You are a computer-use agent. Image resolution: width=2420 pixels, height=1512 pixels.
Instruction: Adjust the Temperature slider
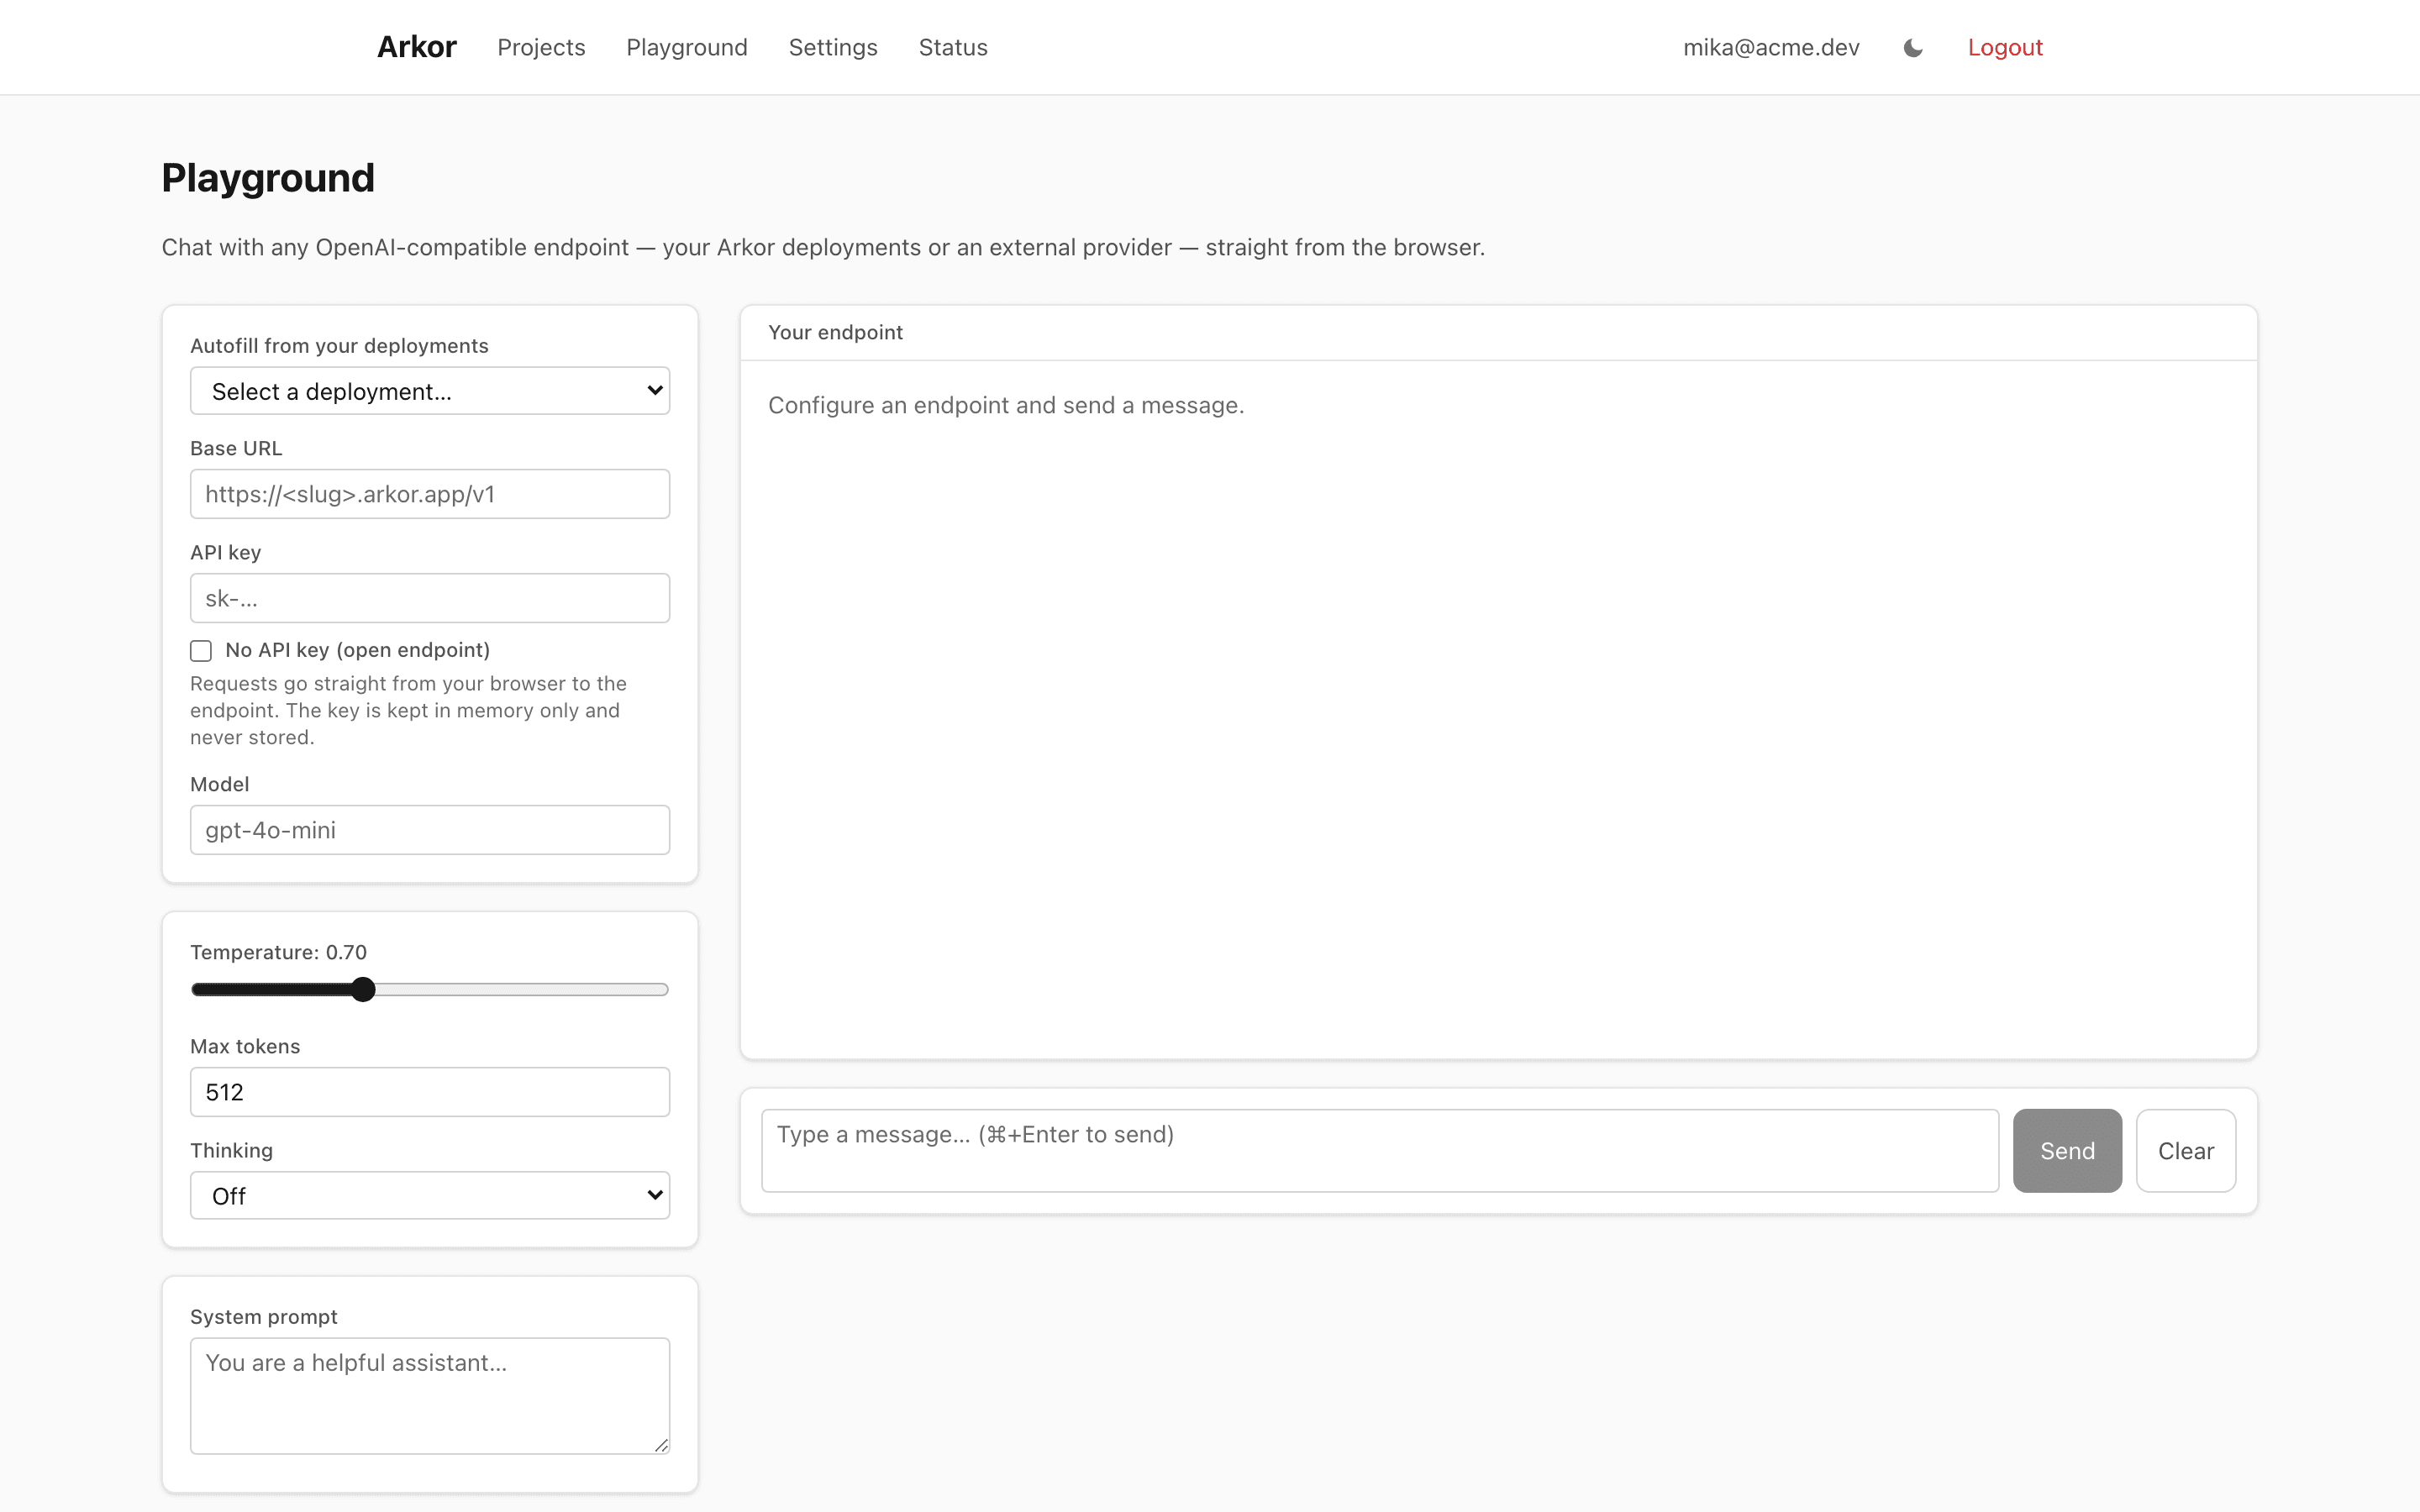pos(430,990)
